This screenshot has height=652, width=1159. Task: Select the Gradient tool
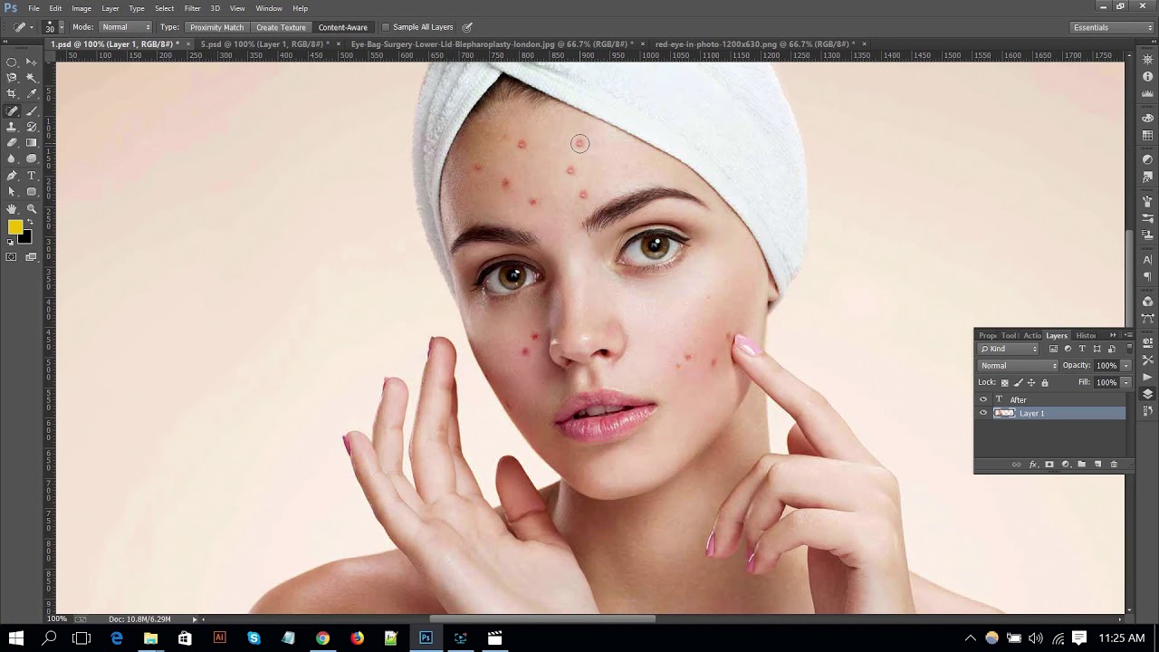click(x=32, y=143)
